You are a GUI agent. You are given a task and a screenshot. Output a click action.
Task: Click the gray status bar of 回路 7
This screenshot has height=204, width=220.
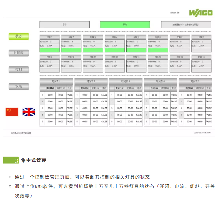coord(180,50)
